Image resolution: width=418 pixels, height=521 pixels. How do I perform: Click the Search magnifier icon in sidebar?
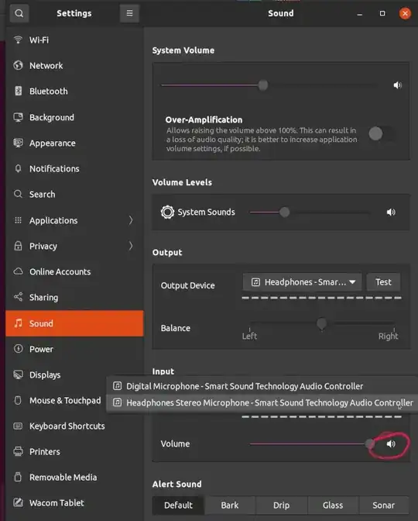coord(18,194)
